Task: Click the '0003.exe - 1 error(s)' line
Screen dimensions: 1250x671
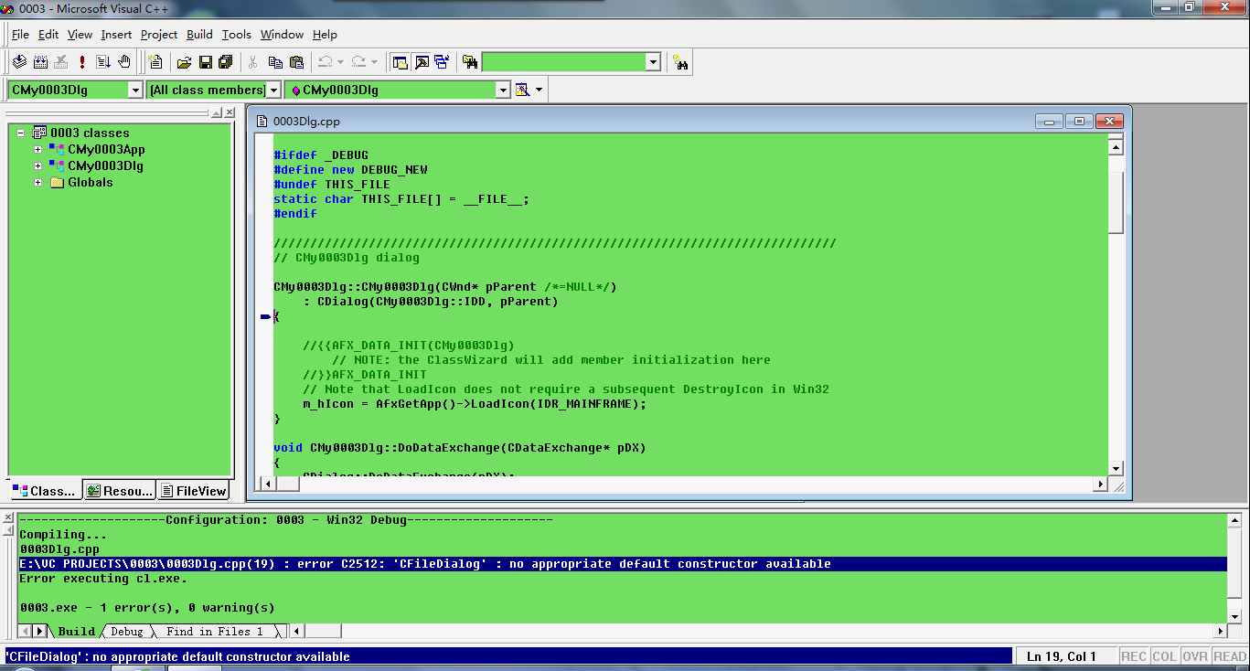Action: tap(146, 608)
